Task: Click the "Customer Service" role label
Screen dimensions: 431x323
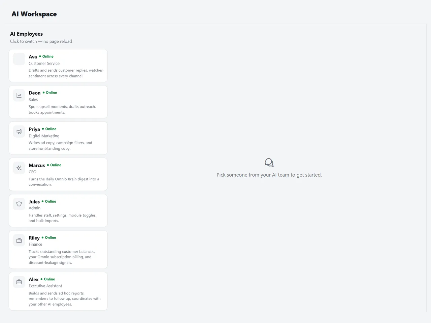Action: (44, 63)
